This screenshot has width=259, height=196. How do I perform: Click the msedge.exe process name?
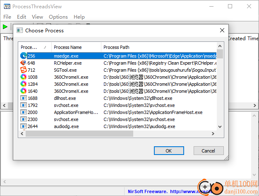tap(66, 56)
